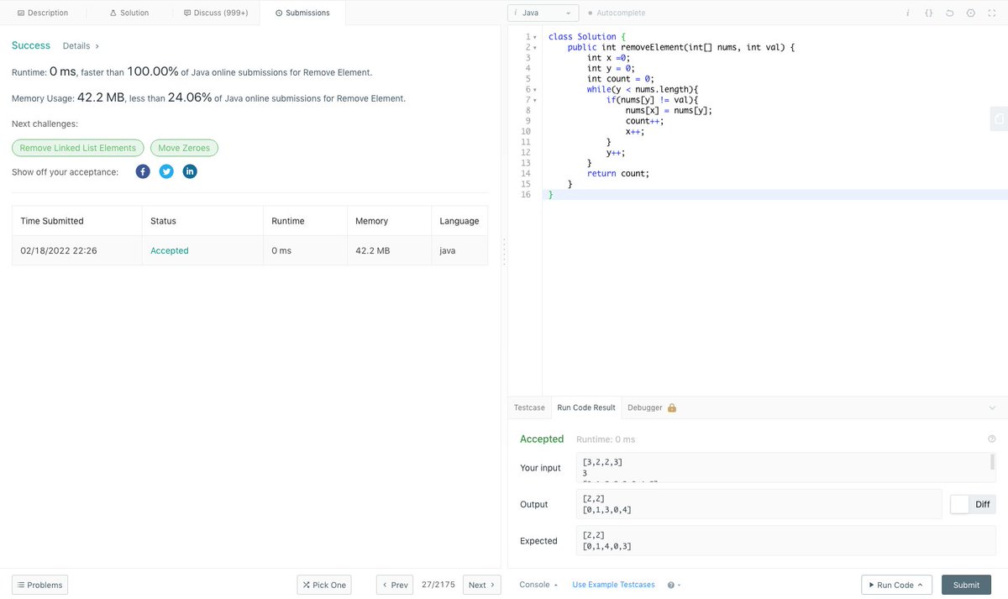
Task: Open the Discuss (999+) tab
Action: click(x=216, y=13)
